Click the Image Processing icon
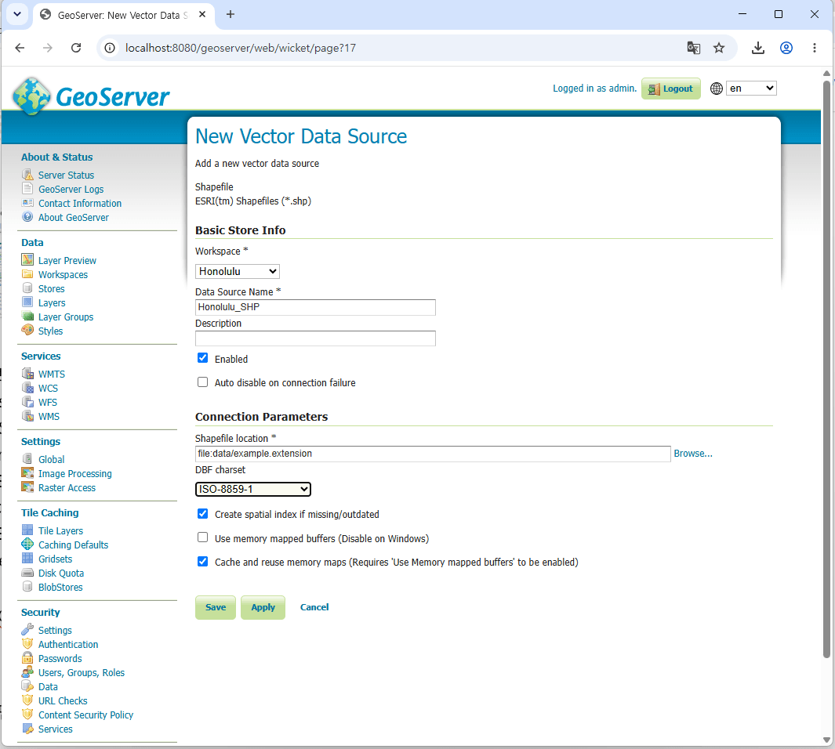Viewport: 835px width, 749px height. click(27, 473)
